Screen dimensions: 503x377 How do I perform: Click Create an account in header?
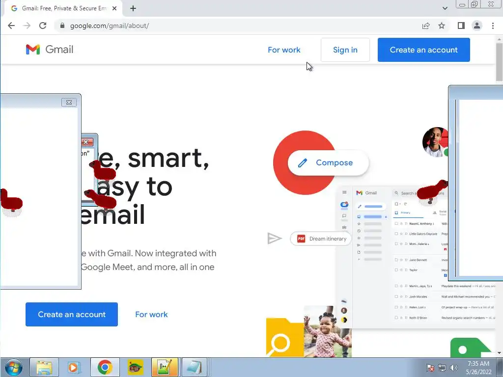point(424,50)
